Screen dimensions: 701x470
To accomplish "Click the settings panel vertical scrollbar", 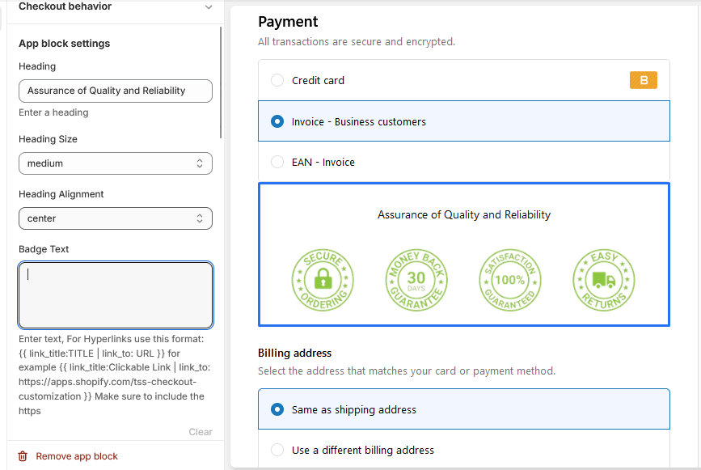I will [x=221, y=81].
